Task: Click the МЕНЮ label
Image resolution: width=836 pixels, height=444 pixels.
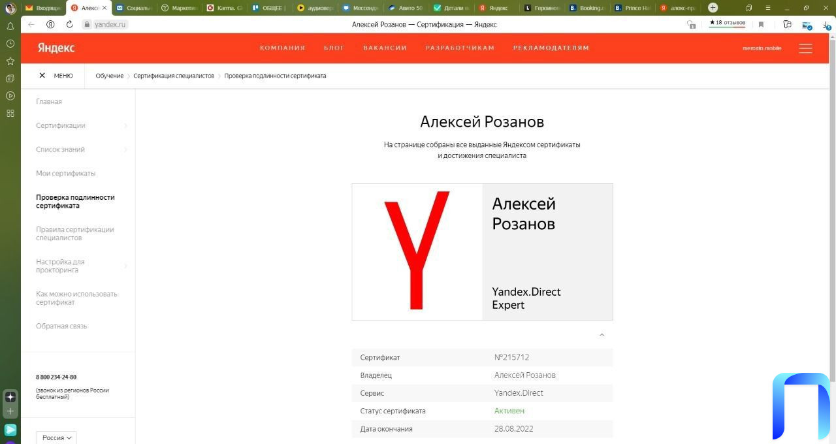Action: click(63, 76)
